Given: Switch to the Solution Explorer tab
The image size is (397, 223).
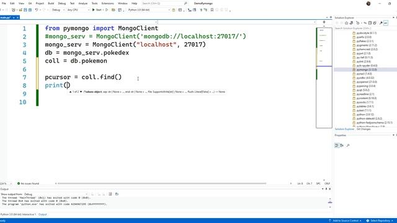Looking at the screenshot, I should [x=344, y=129].
